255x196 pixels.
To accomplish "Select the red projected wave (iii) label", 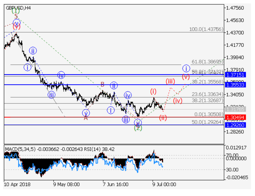I will (170, 81).
